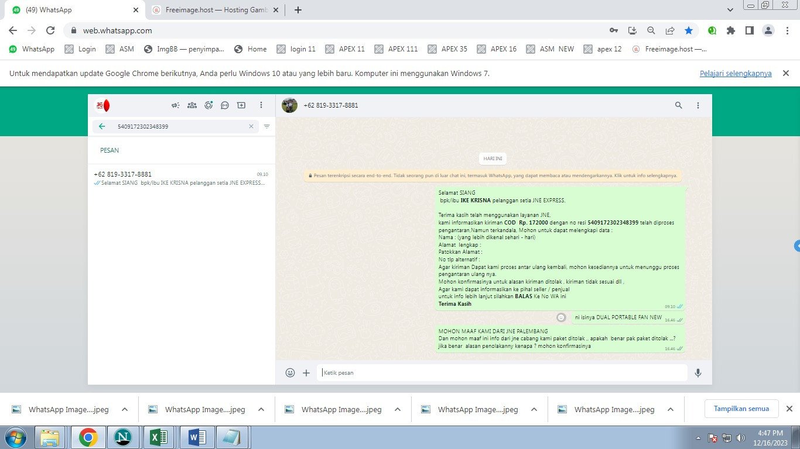Open Windows Explorer from taskbar
Image resolution: width=800 pixels, height=449 pixels.
(50, 437)
